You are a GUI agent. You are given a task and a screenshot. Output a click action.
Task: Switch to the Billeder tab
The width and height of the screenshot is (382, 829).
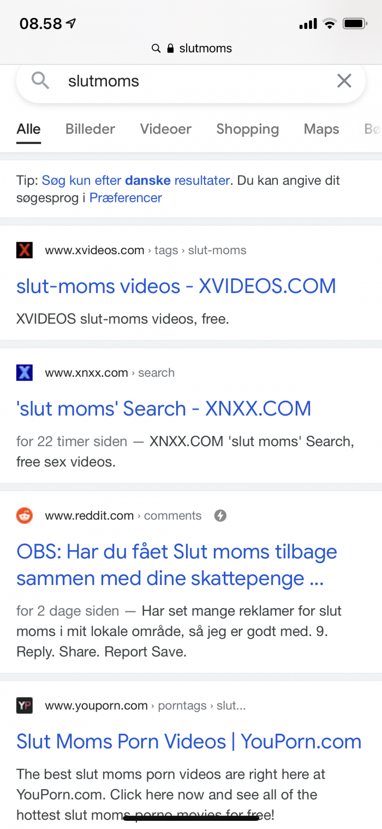point(90,129)
